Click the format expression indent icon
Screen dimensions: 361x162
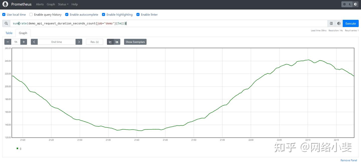(331, 23)
